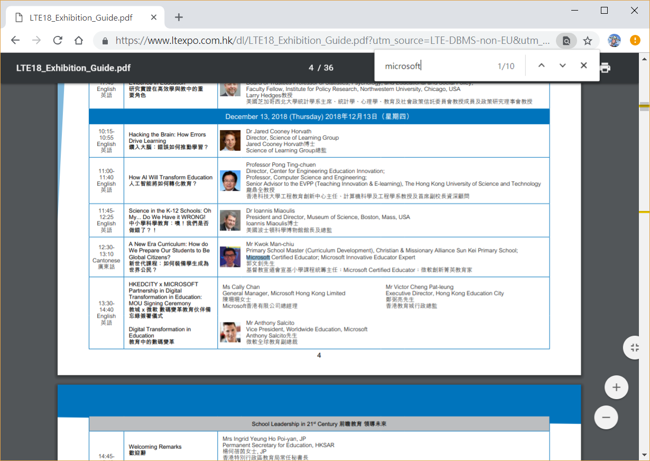Click 'Executive Director, Hong Kong Education City' text
This screenshot has width=650, height=461.
[x=445, y=293]
